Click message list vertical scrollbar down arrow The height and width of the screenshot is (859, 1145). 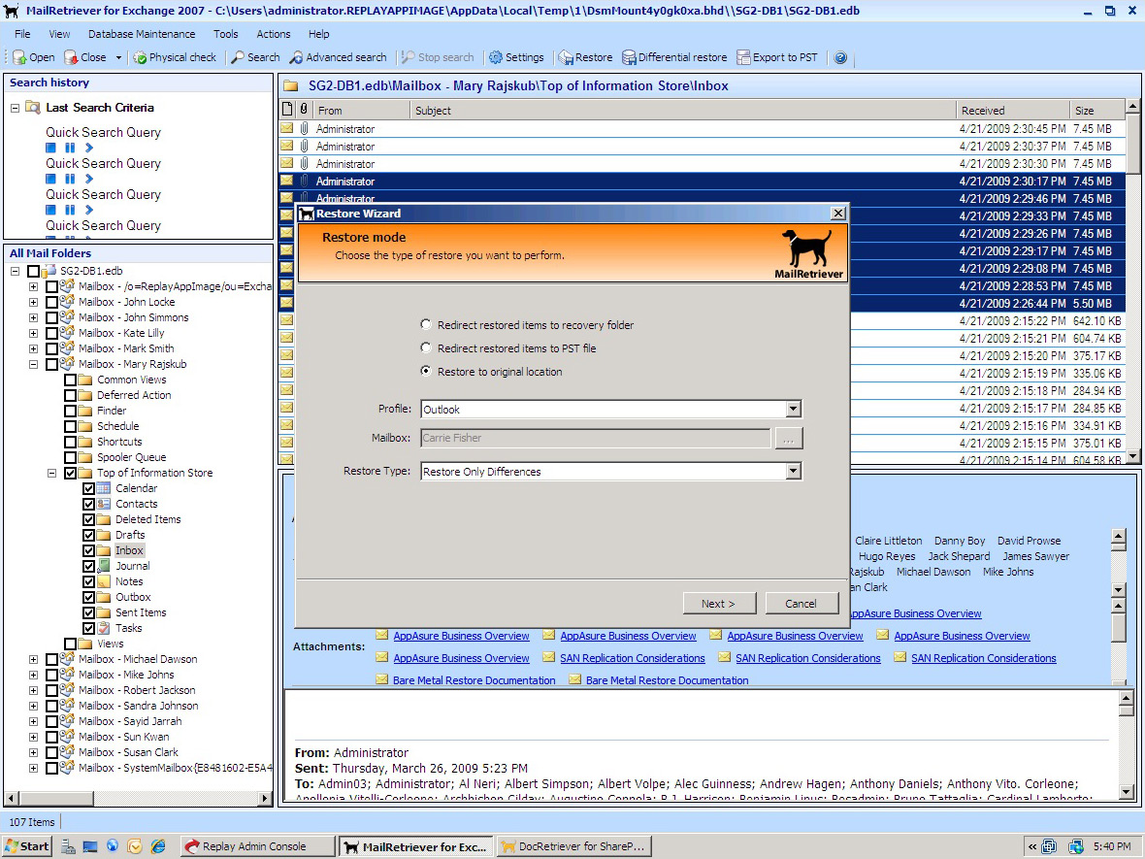[1132, 456]
